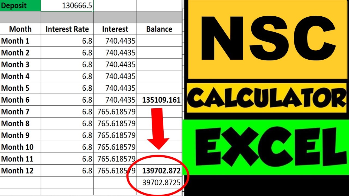Click the 6.8 rate in Month 11 row
Screen dimensions: 349x196
coord(67,159)
